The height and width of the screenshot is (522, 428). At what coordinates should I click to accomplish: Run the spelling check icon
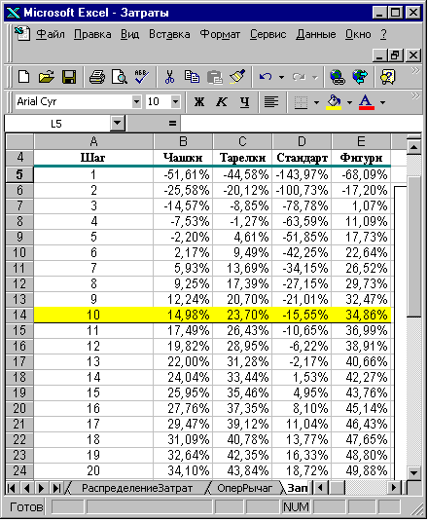point(142,77)
